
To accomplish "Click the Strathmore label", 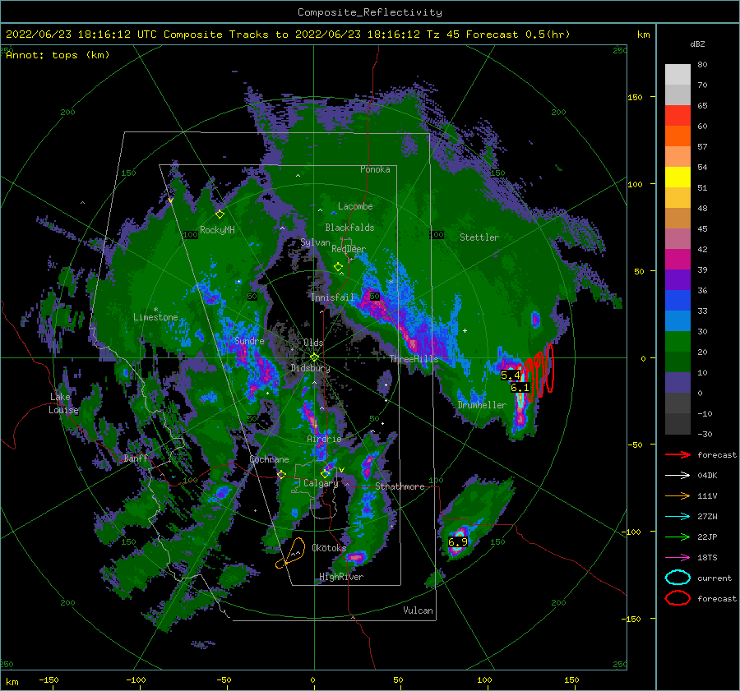I will coord(400,486).
